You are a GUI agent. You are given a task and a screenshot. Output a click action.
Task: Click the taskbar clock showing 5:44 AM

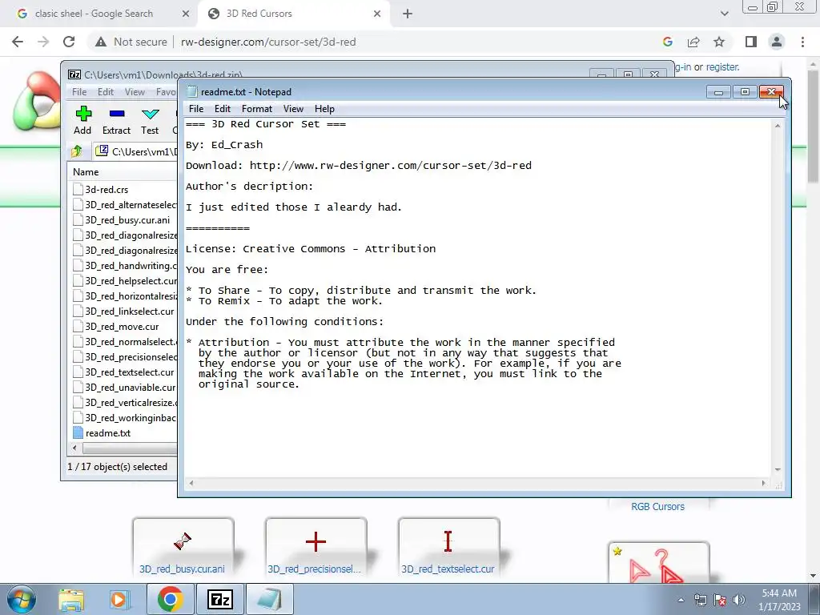point(779,600)
